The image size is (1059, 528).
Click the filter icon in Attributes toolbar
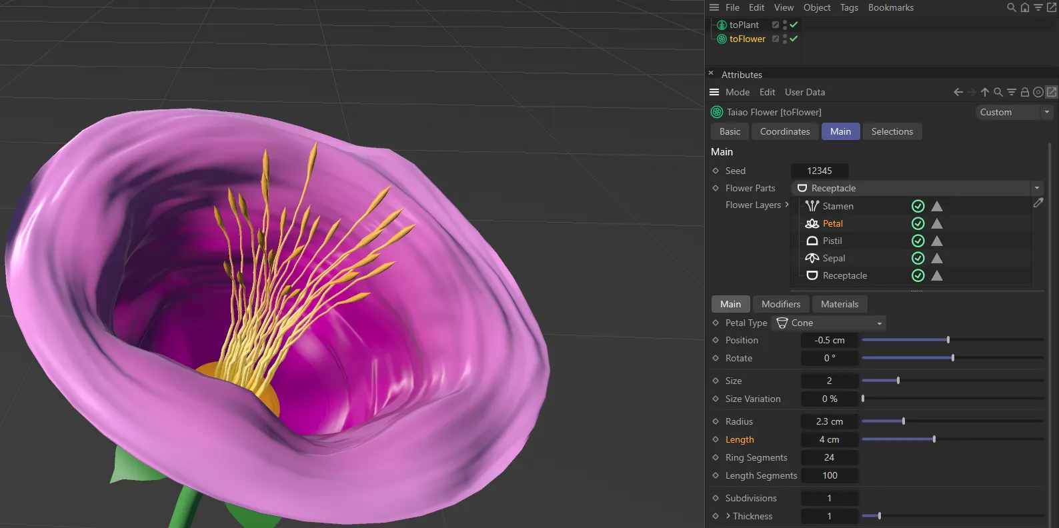click(1012, 92)
